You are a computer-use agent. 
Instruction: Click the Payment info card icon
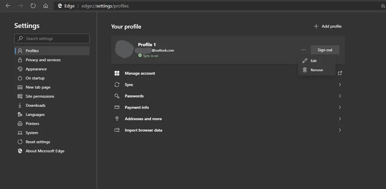click(x=117, y=107)
